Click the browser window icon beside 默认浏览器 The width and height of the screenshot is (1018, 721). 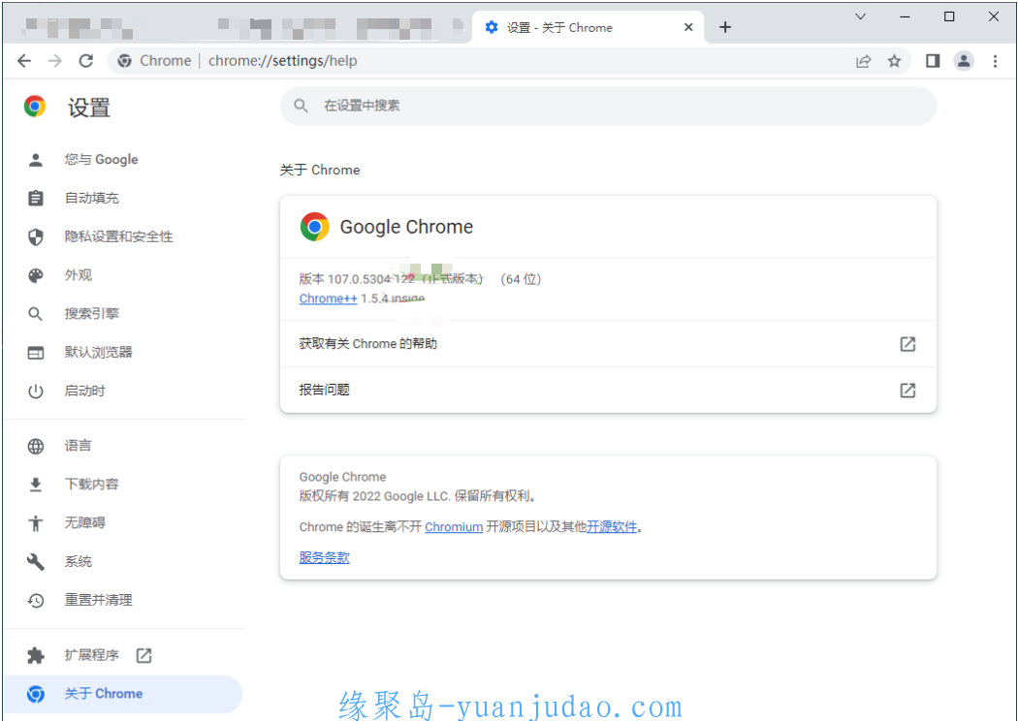(36, 353)
